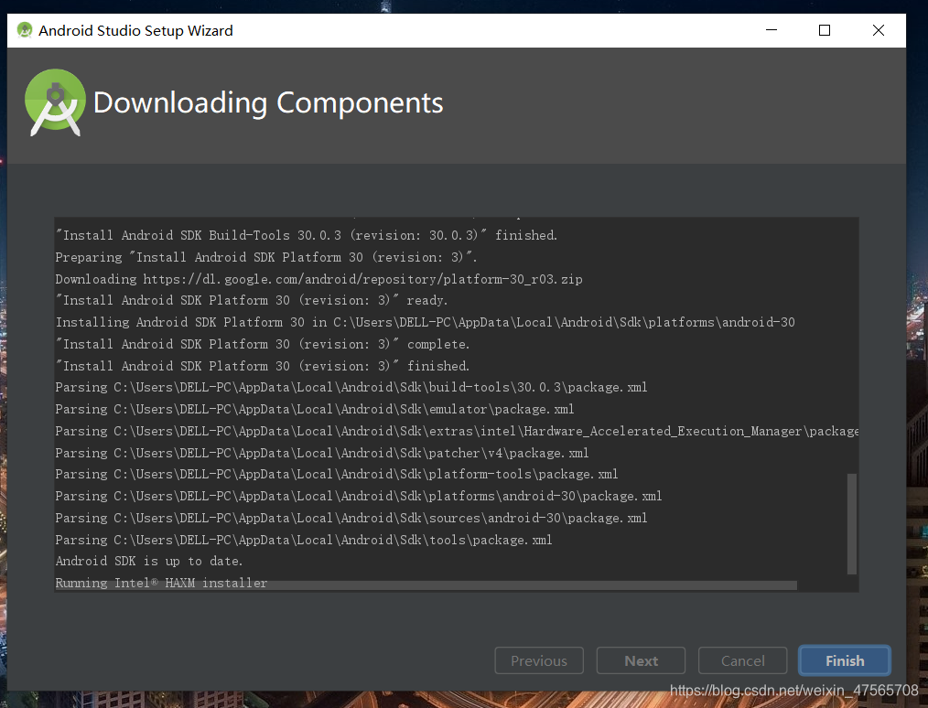Screen dimensions: 928x708
Task: Click the platform-30_r03.zip download URL line
Action: [319, 279]
